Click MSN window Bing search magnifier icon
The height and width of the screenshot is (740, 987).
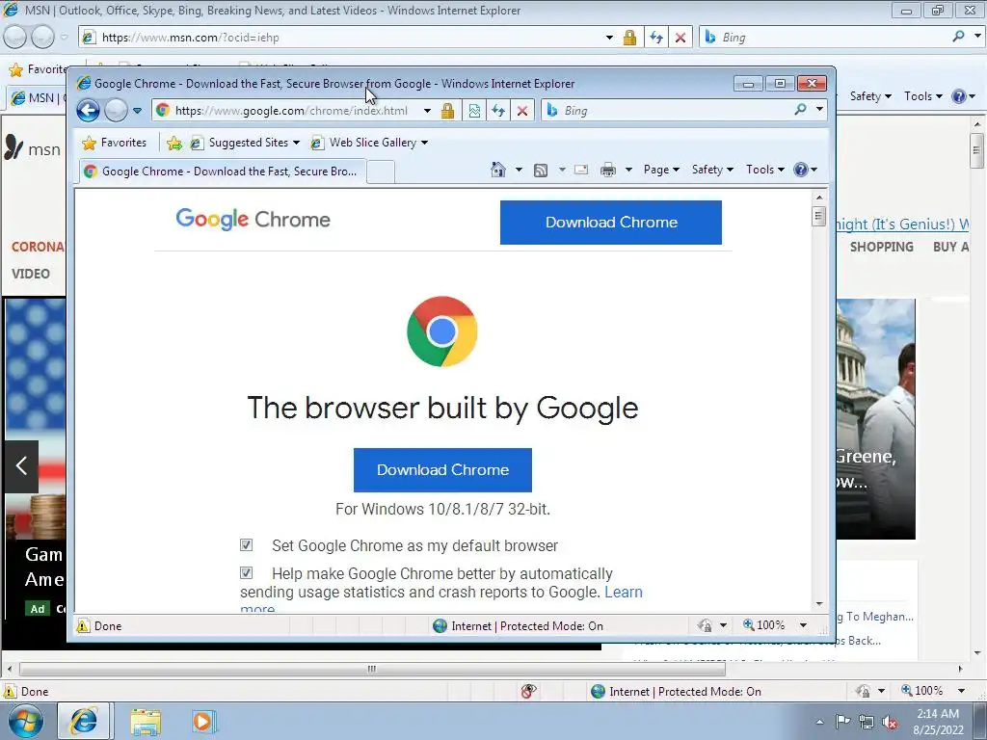point(958,37)
